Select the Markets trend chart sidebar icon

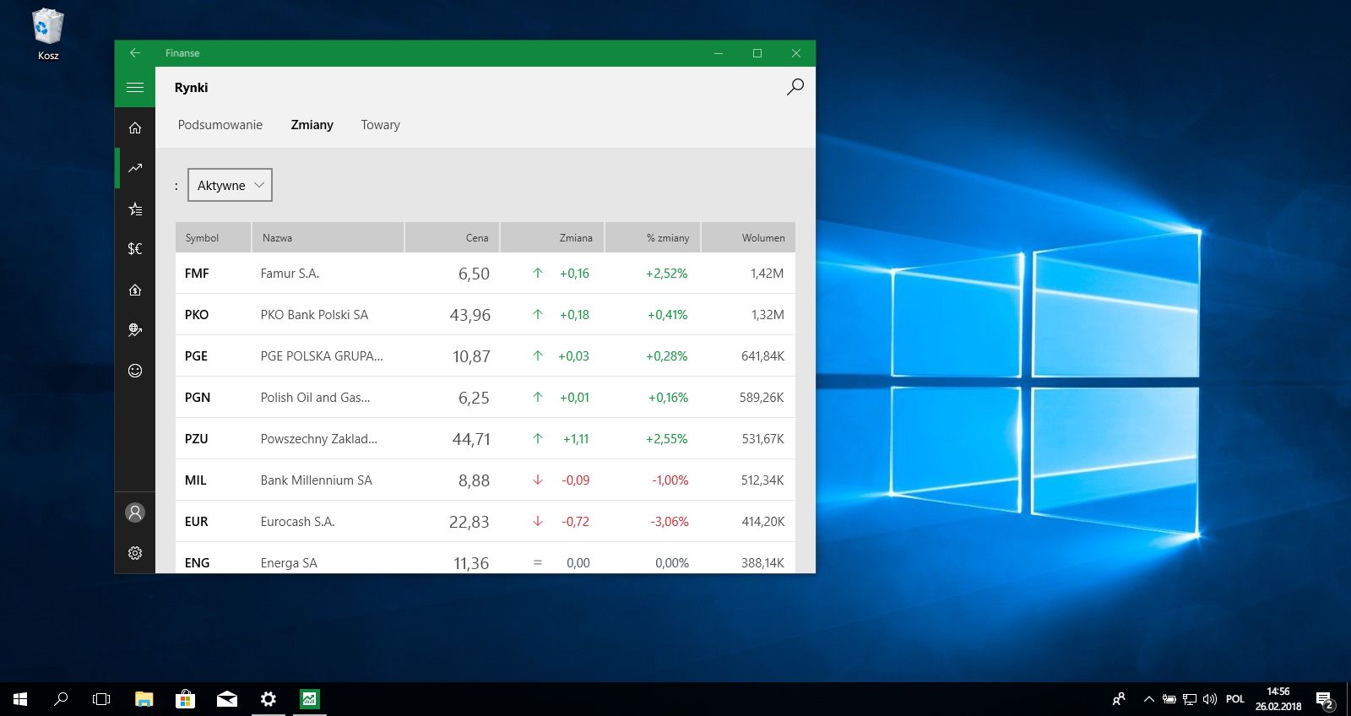[135, 168]
